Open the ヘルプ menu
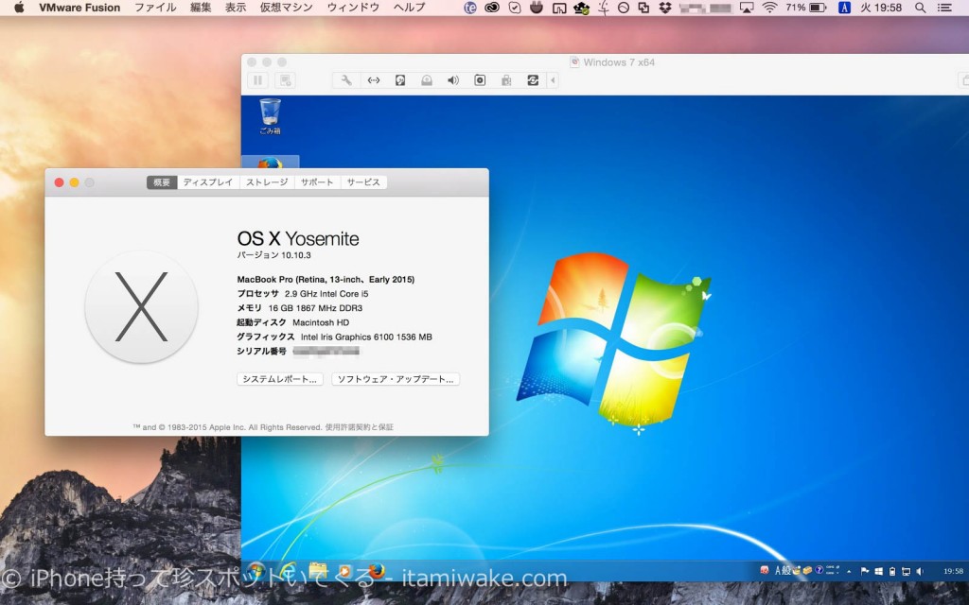 pos(409,8)
